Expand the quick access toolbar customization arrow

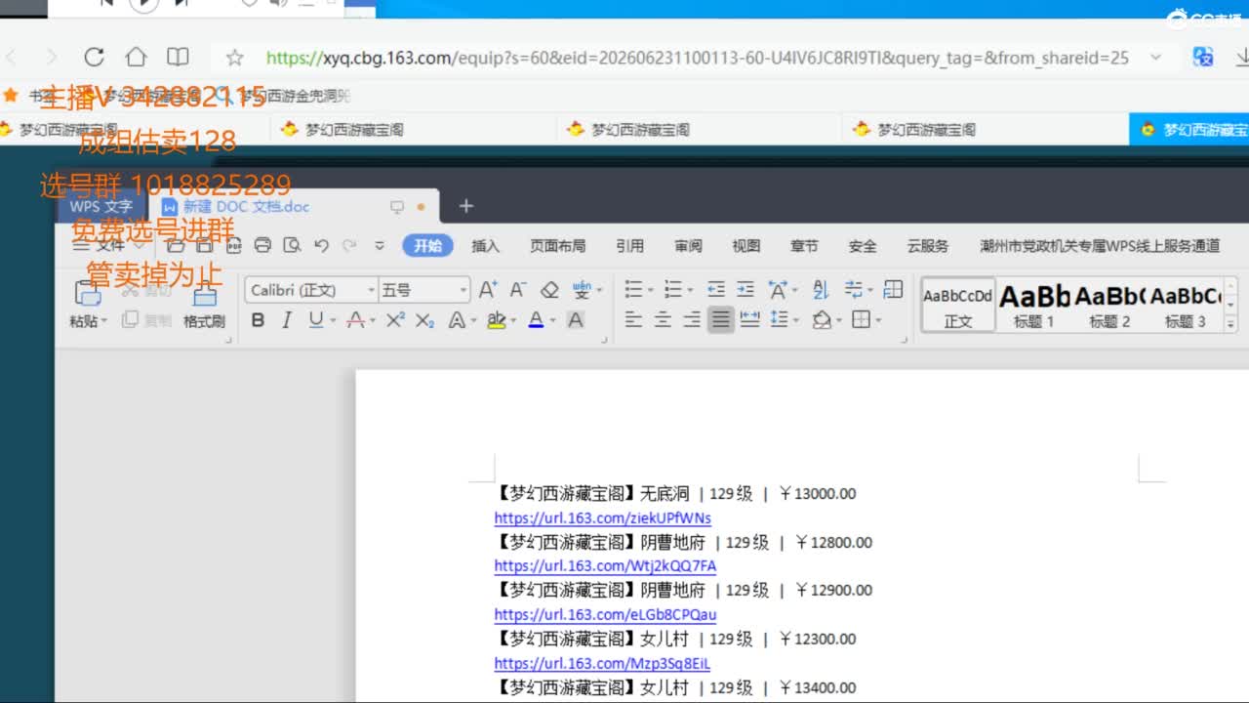[x=380, y=246]
